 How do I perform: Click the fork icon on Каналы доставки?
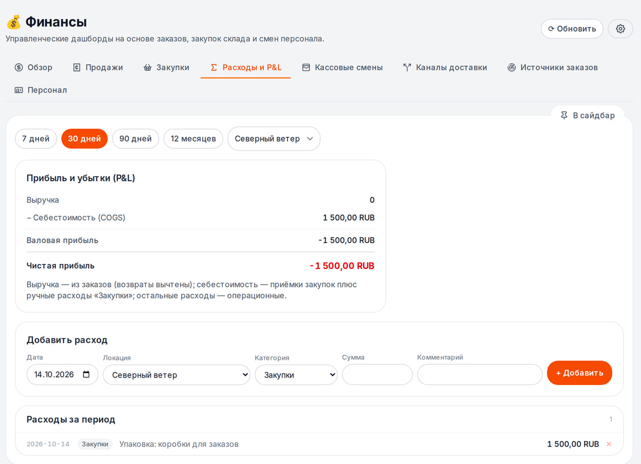tap(407, 67)
